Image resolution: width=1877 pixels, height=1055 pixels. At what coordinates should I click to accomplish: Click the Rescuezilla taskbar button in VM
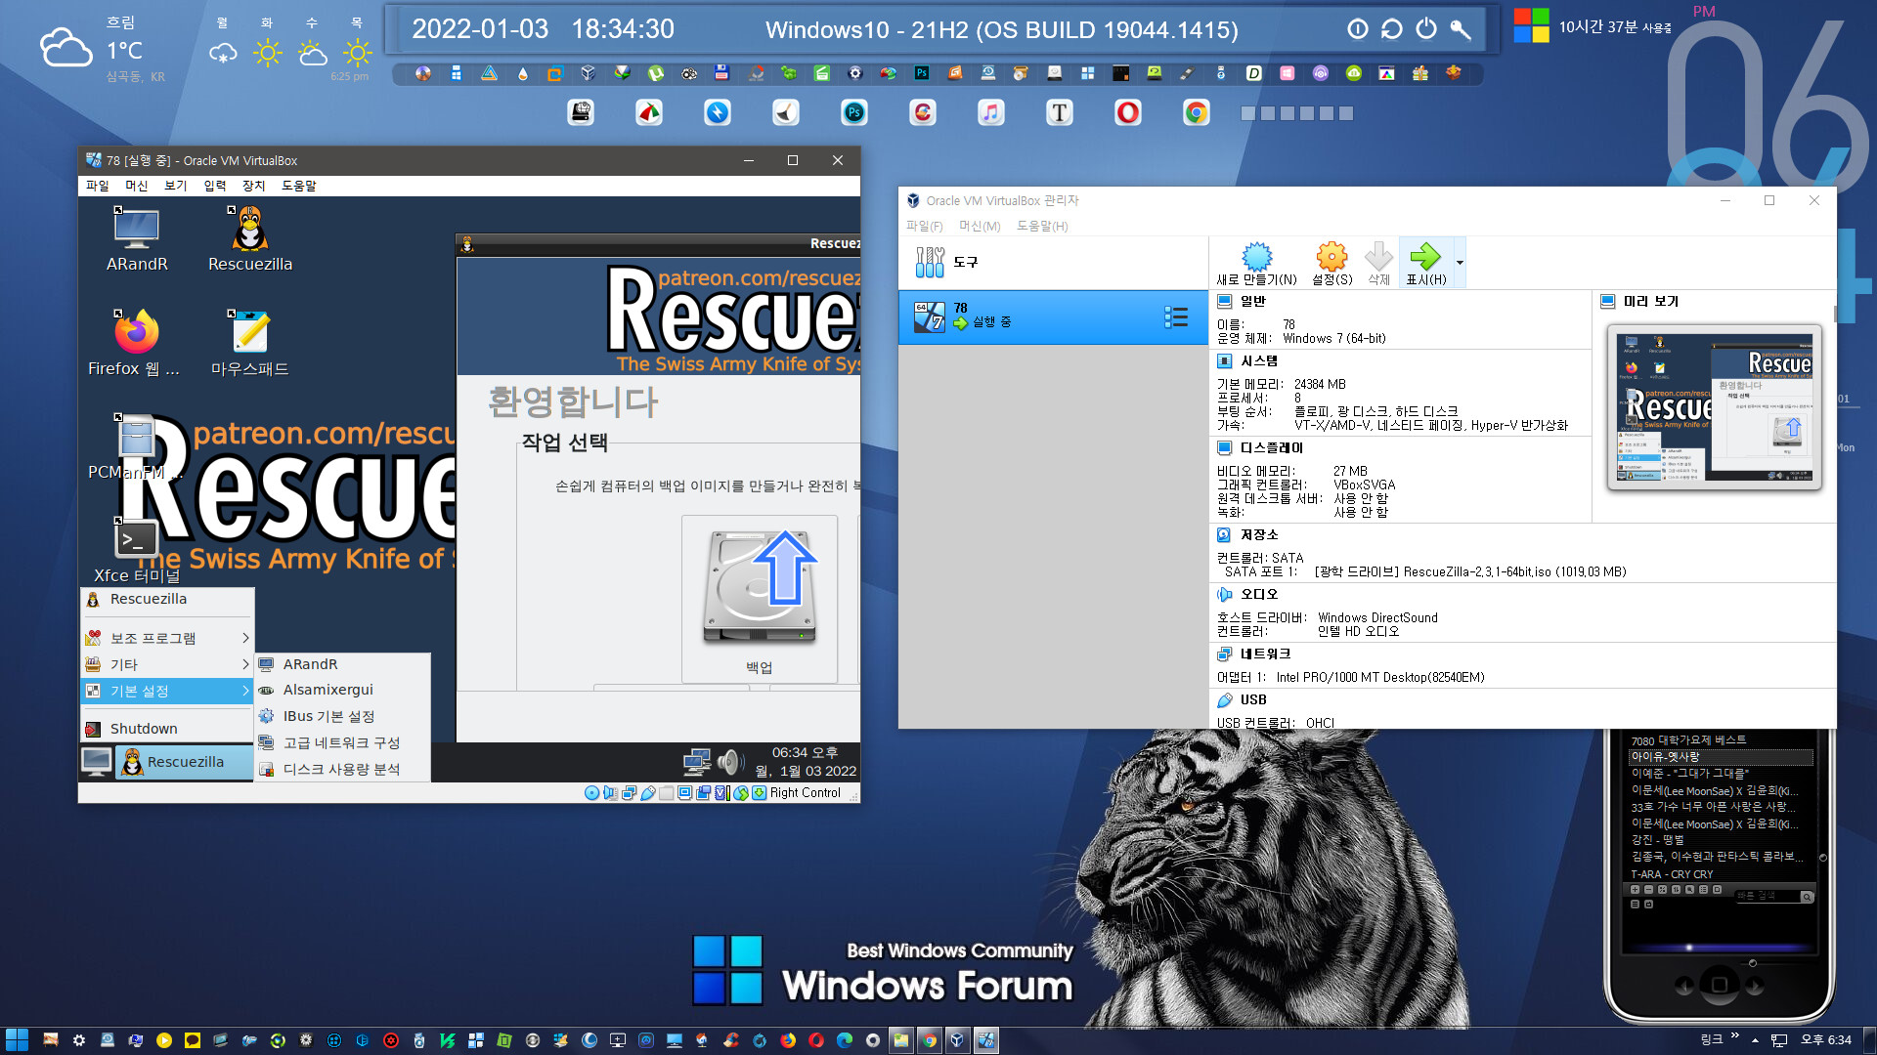(184, 762)
